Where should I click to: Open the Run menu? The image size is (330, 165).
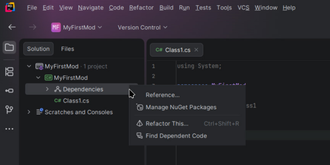184,8
